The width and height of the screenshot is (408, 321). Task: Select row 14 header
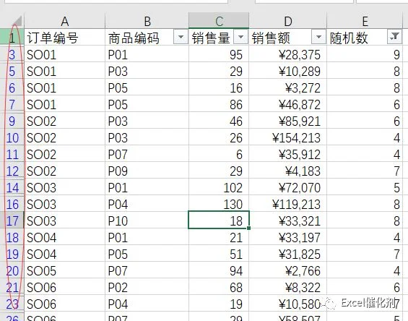(12, 188)
